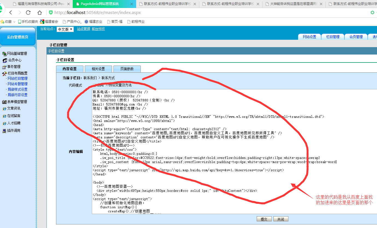Viewport: 377px width, 228px height.
Task: Click the 提交 submit button
Action: [x=264, y=219]
